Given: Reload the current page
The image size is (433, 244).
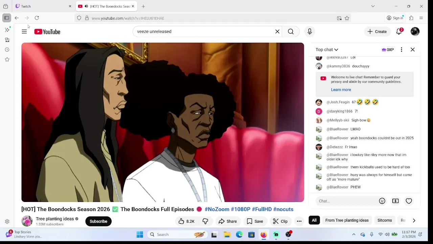Looking at the screenshot, I should (x=37, y=18).
